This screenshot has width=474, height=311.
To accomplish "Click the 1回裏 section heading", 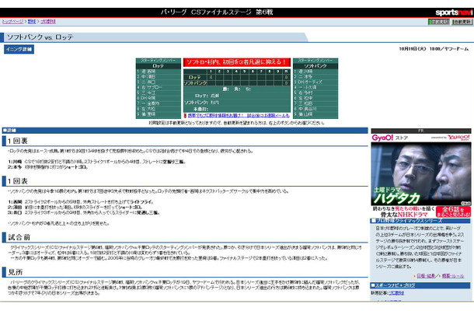I will [18, 141].
